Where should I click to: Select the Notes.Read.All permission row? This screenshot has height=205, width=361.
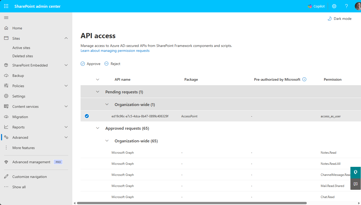[221, 163]
